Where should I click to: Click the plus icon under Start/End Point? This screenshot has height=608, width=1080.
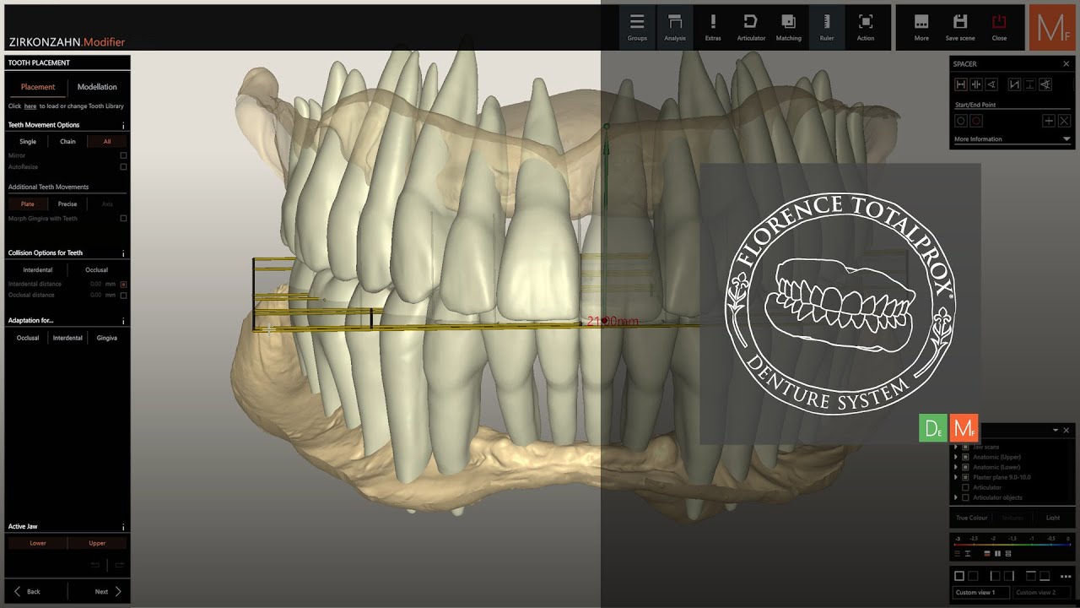click(1049, 121)
